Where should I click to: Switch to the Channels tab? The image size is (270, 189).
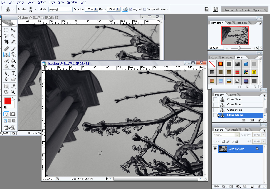232,130
